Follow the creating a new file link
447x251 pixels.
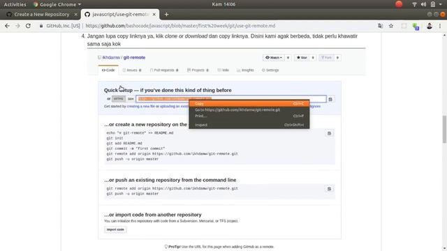[x=141, y=106]
